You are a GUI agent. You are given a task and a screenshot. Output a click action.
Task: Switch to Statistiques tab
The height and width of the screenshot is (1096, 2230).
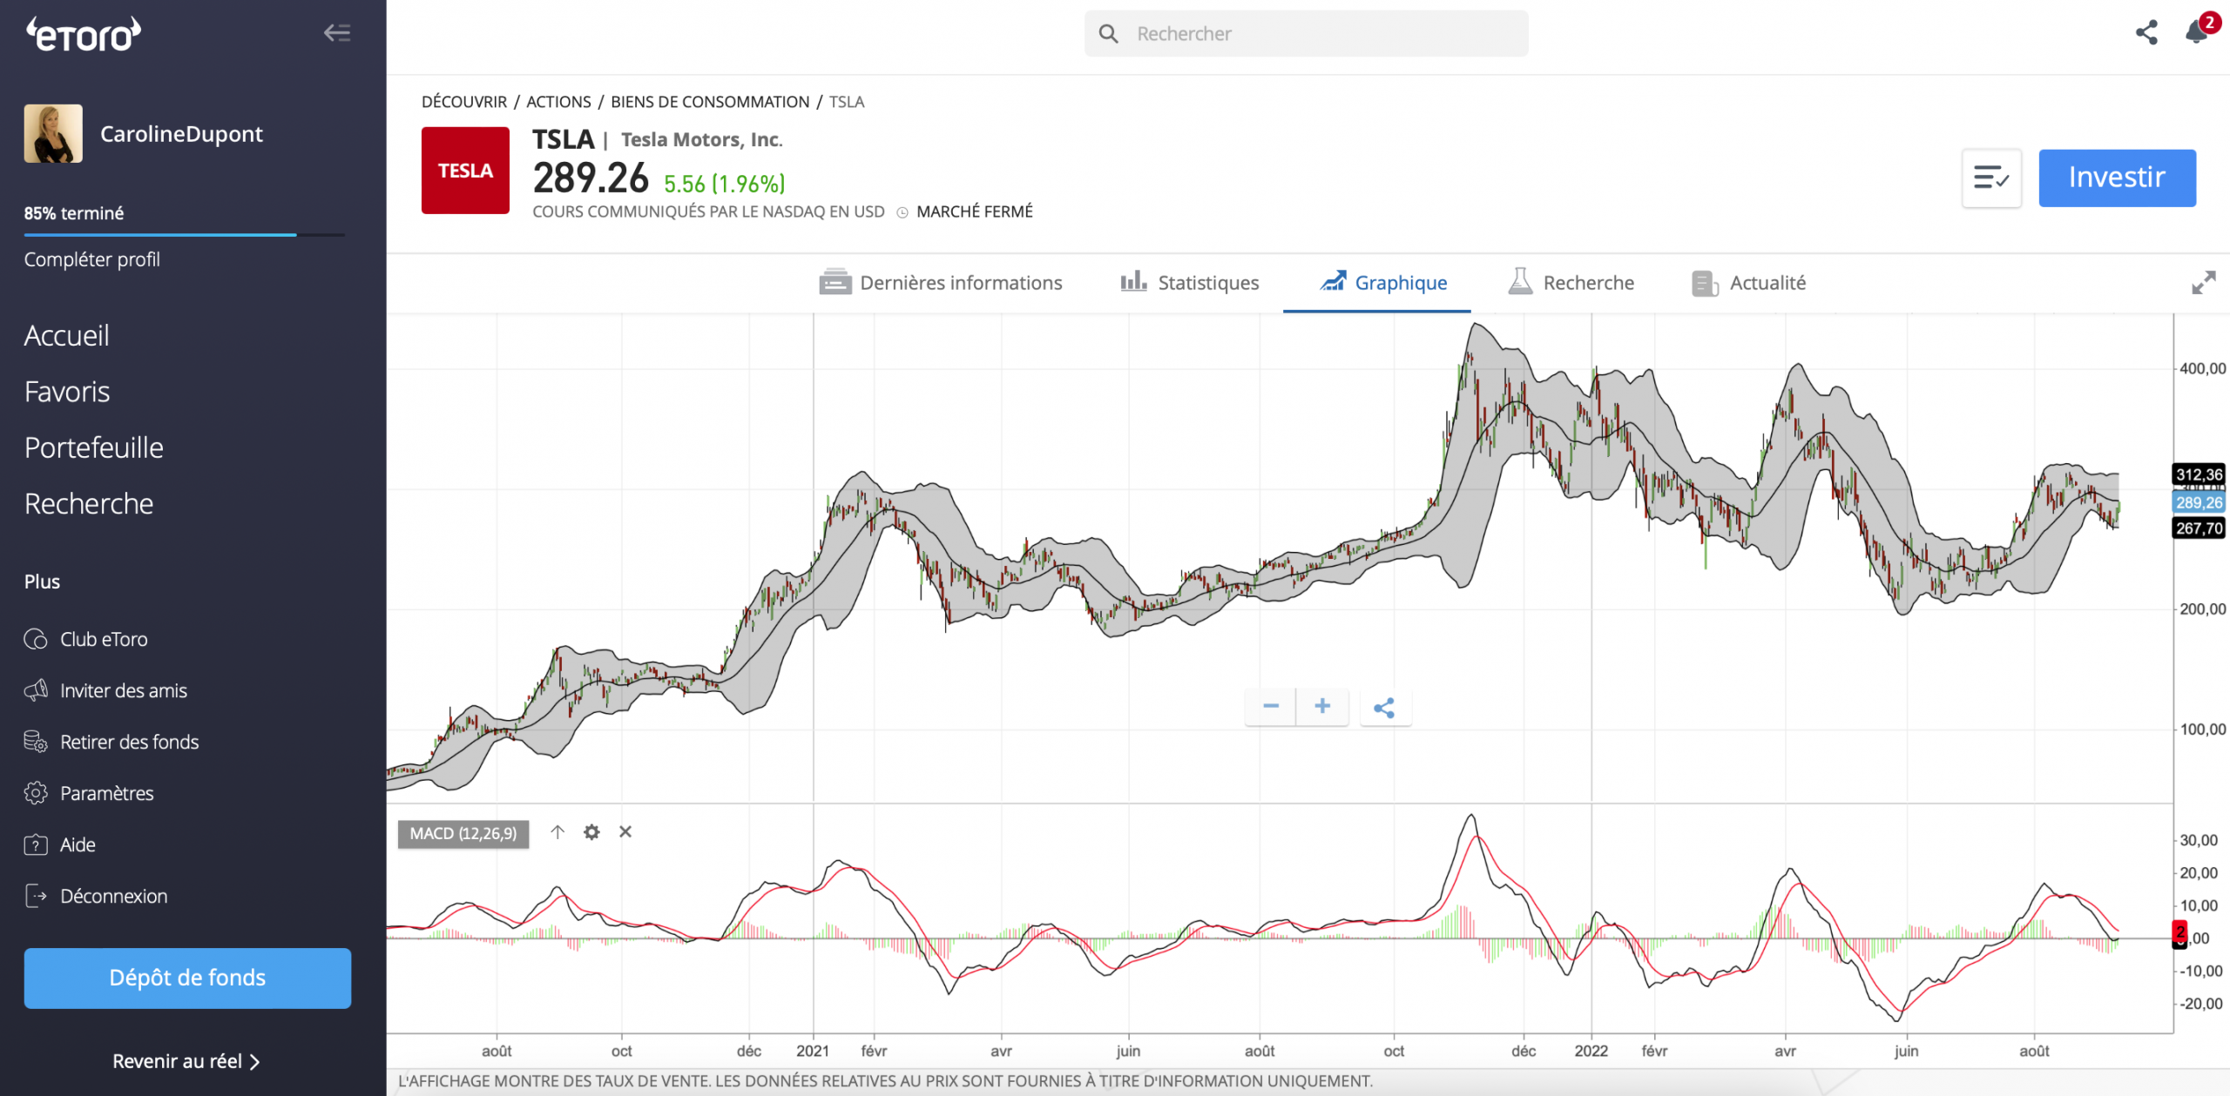(x=1189, y=283)
